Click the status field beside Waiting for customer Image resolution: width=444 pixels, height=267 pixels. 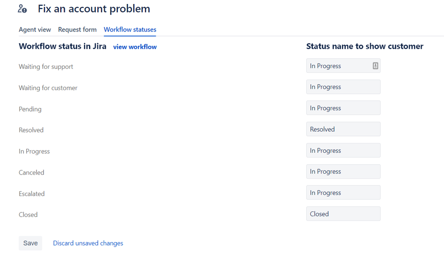pyautogui.click(x=343, y=87)
